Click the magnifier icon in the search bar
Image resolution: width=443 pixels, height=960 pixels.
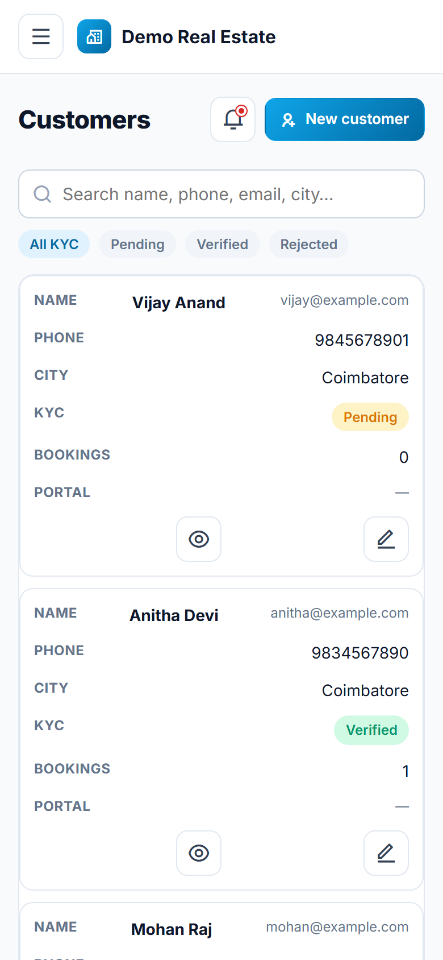43,194
